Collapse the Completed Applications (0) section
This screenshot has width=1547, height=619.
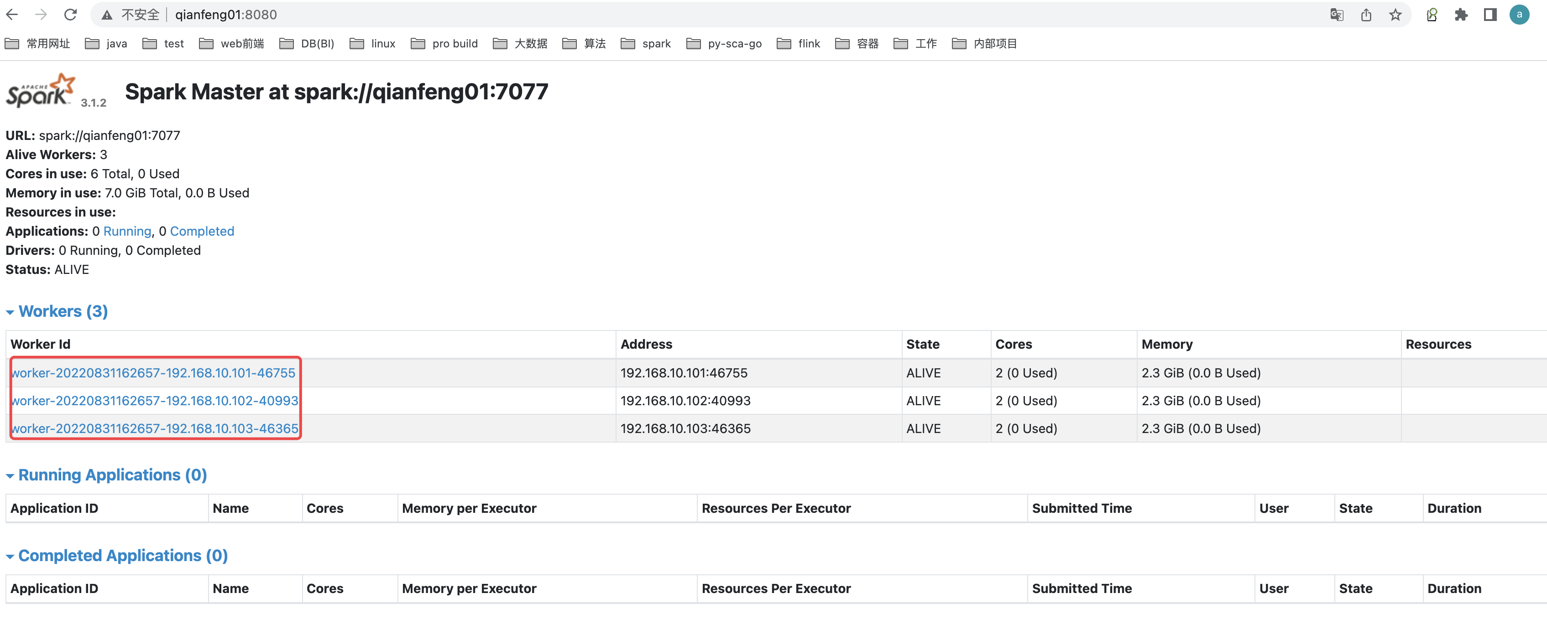tap(117, 556)
